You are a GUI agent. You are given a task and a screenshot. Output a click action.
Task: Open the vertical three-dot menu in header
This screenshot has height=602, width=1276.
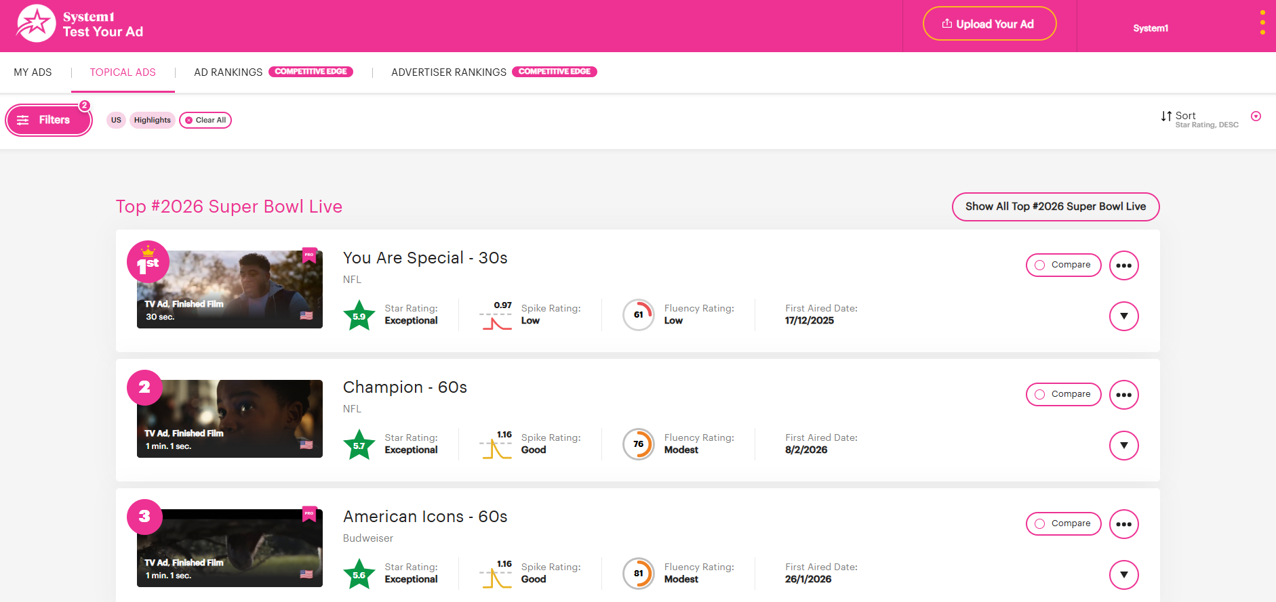click(x=1262, y=22)
